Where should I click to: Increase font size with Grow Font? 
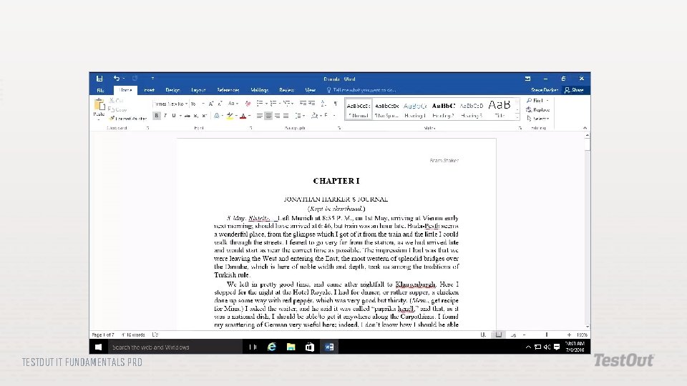[211, 104]
